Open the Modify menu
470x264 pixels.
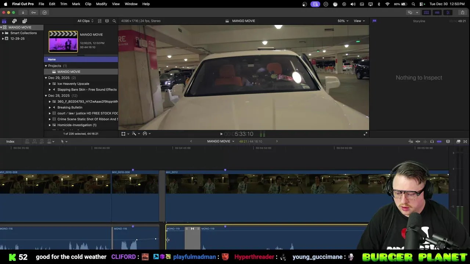tap(102, 4)
